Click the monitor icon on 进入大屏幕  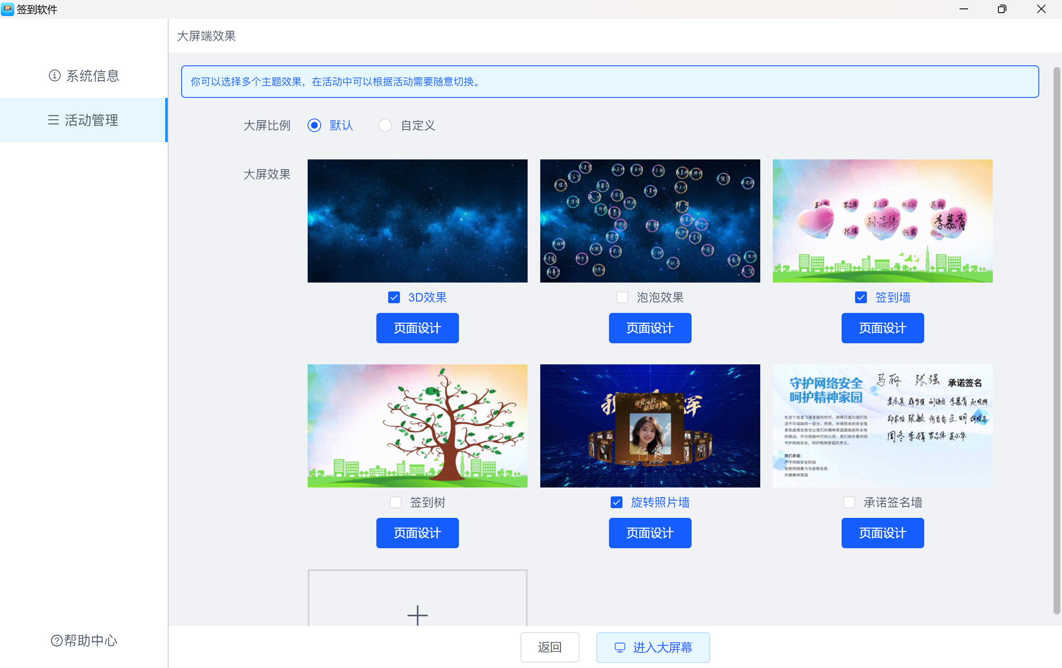pyautogui.click(x=619, y=647)
